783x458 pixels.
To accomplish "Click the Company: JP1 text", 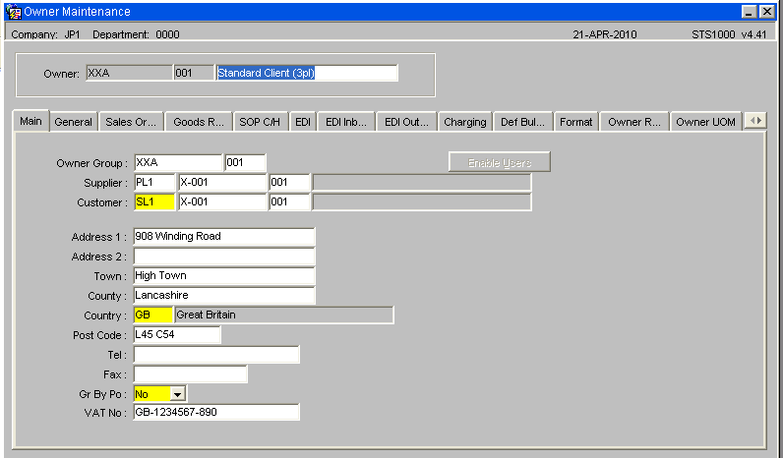I will coord(45,34).
